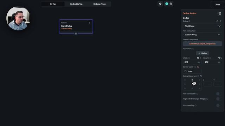Click the Define parameters button
This screenshot has width=225, height=126.
click(x=202, y=53)
